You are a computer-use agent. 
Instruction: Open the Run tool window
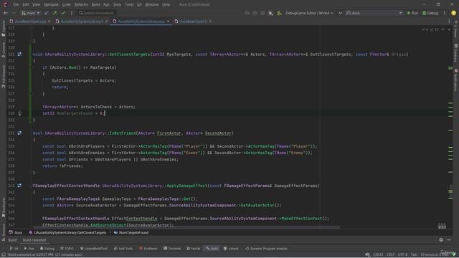click(x=29, y=249)
